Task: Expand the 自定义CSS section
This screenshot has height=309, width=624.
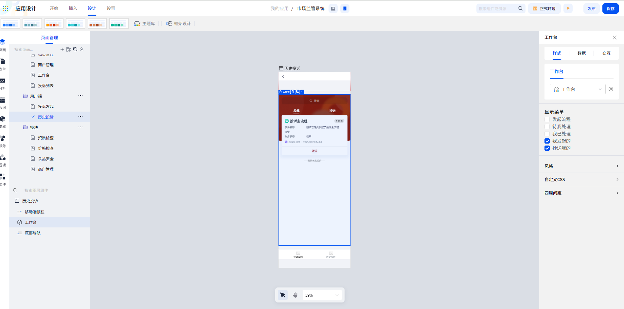Action: point(581,179)
